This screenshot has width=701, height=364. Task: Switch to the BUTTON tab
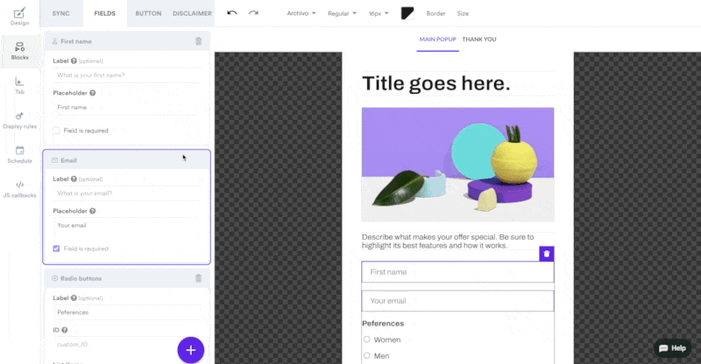[x=148, y=13]
